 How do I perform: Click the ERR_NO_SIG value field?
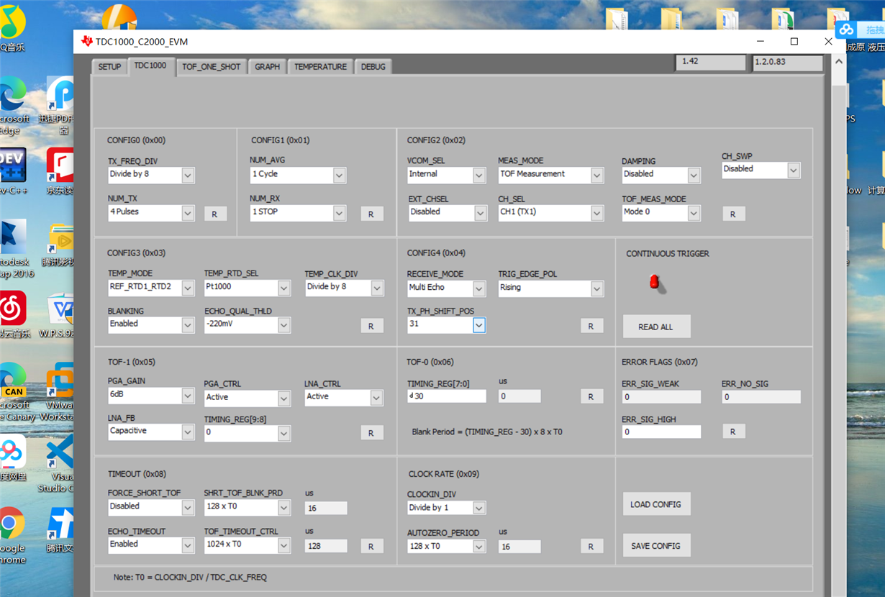(761, 397)
